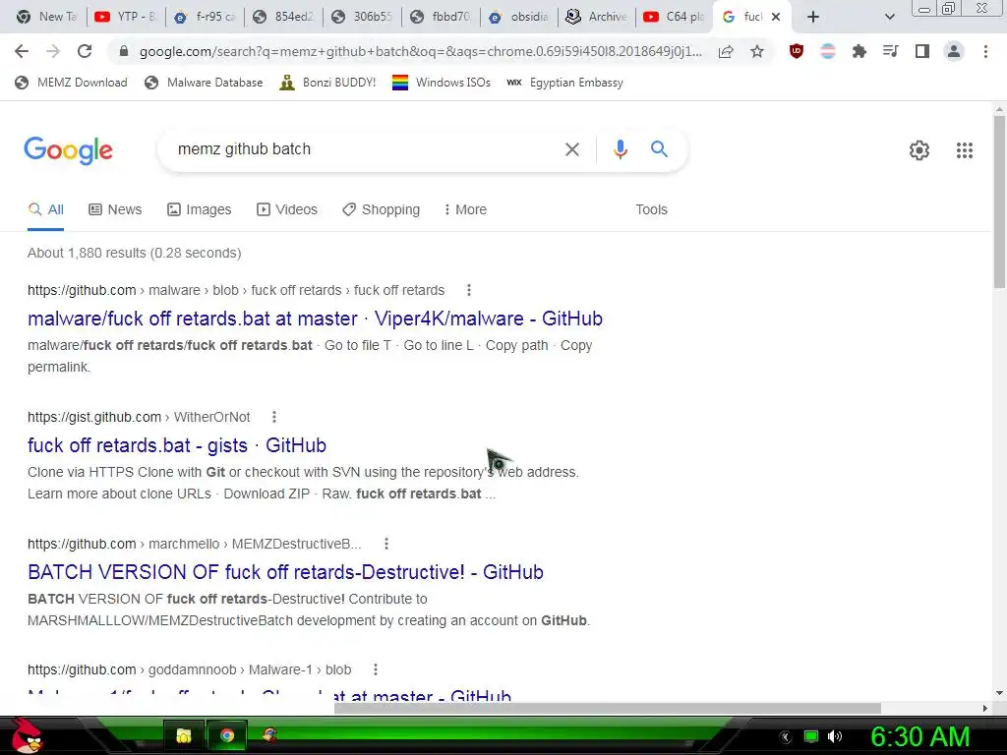Select the Videos results tab
The image size is (1007, 755).
tap(286, 210)
